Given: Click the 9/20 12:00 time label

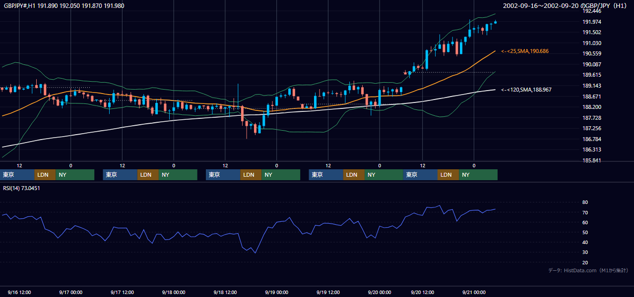Looking at the screenshot, I should tap(423, 293).
